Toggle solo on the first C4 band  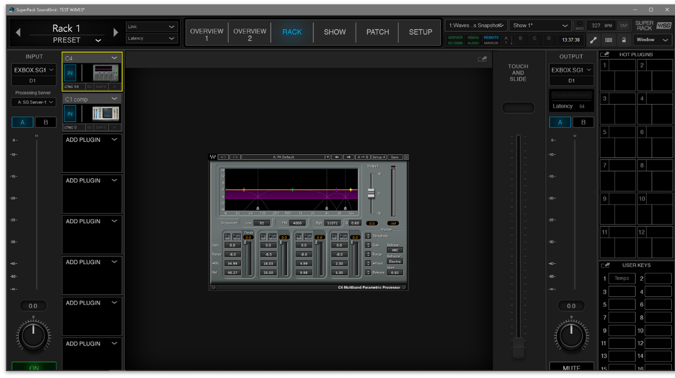click(227, 237)
